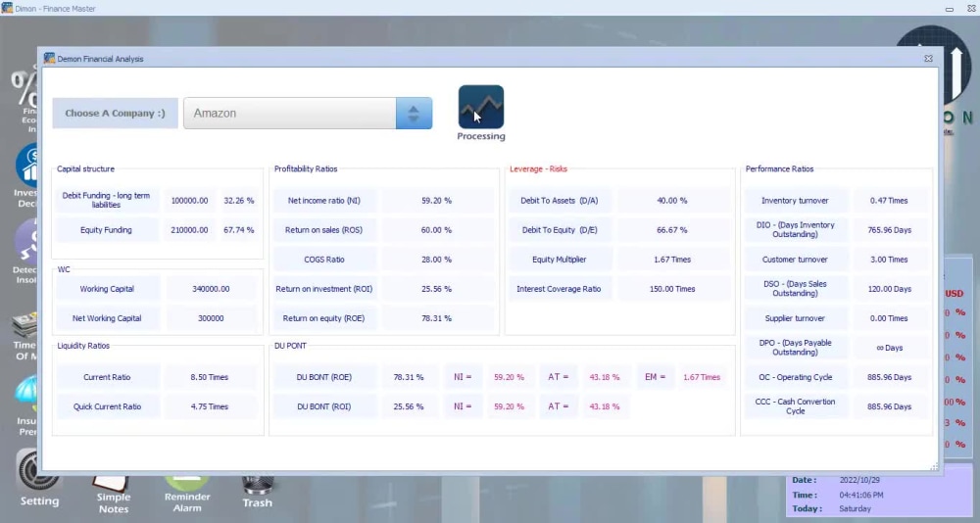Click the Processing chart icon

[x=480, y=107]
